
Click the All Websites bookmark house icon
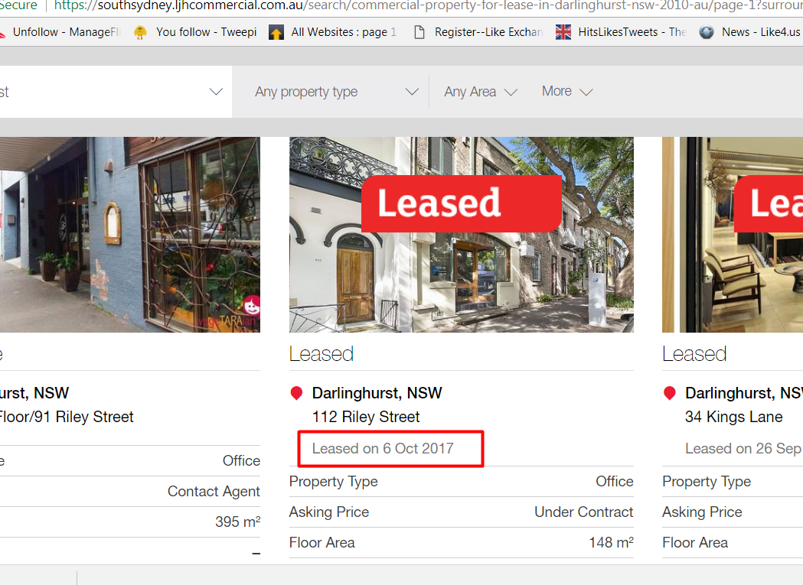[276, 33]
